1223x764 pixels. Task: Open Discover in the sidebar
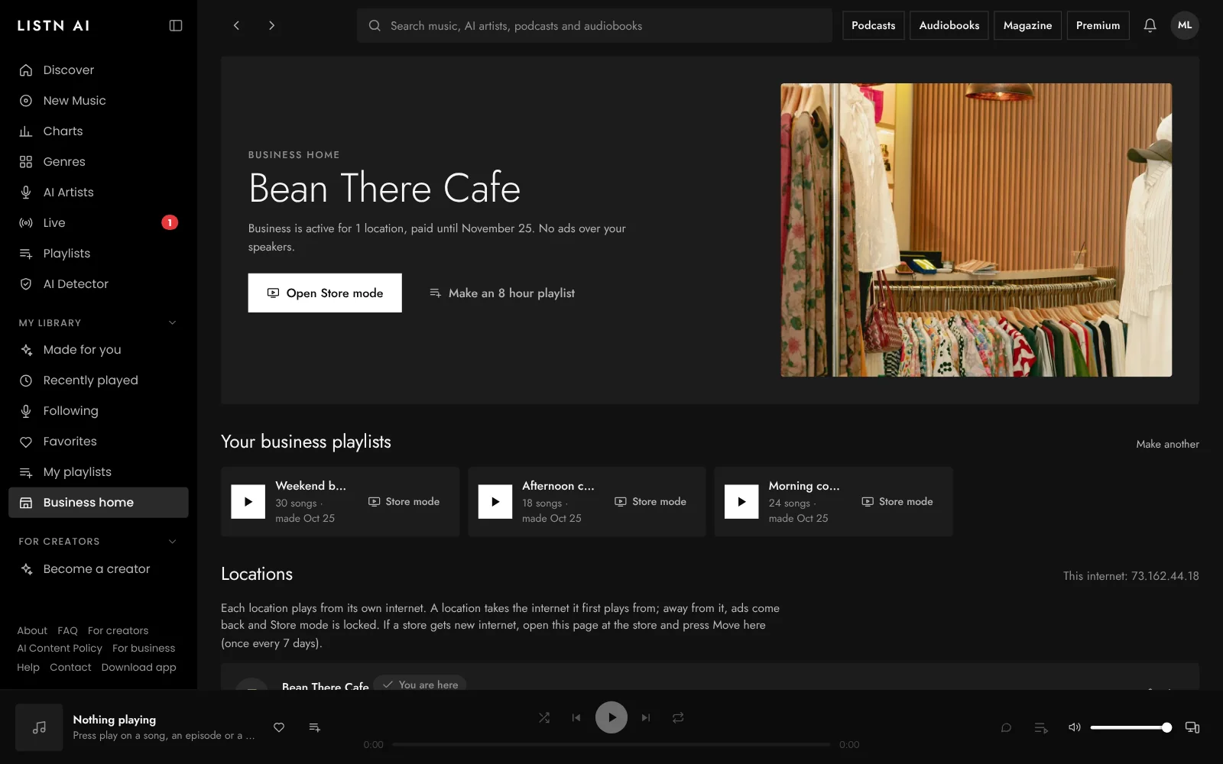click(98, 70)
